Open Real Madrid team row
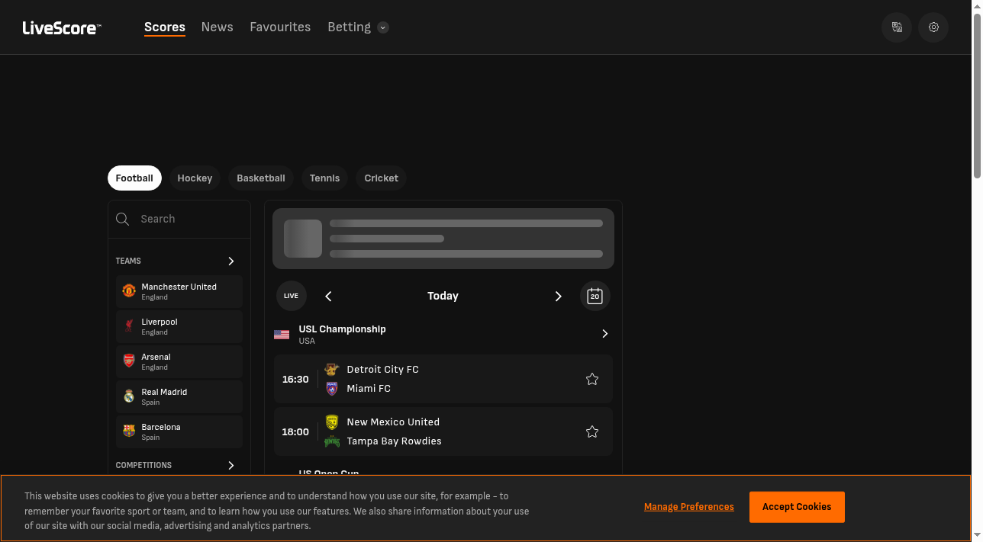Viewport: 983px width, 542px height. (179, 396)
